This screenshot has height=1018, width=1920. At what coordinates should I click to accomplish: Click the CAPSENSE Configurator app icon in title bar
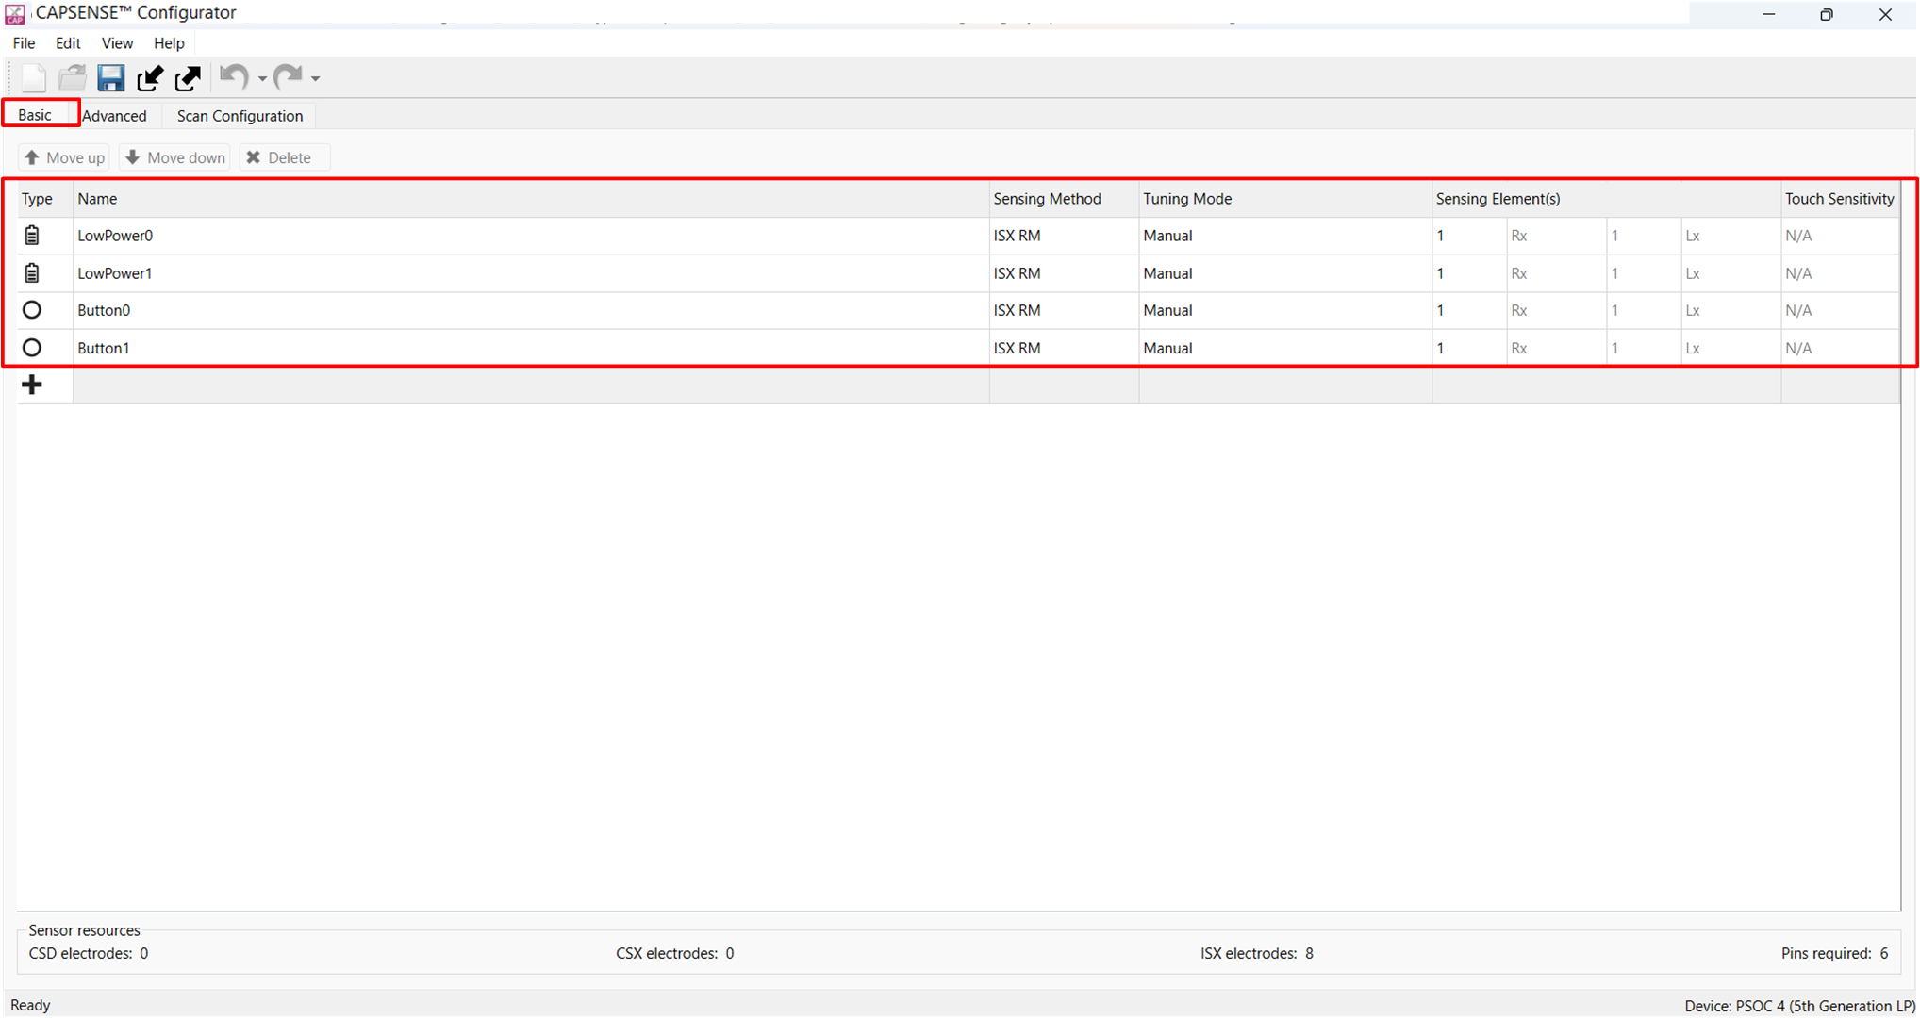pos(15,13)
